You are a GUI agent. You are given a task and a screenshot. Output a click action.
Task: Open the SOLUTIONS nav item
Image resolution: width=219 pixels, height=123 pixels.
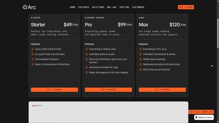[98, 7]
